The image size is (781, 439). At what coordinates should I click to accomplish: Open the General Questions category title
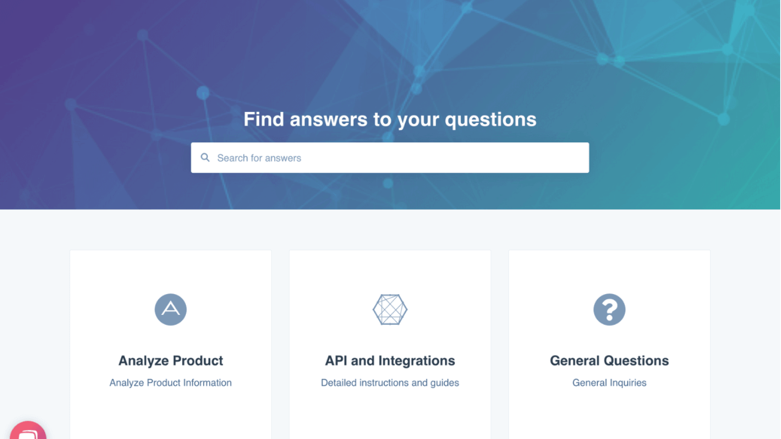tap(609, 360)
